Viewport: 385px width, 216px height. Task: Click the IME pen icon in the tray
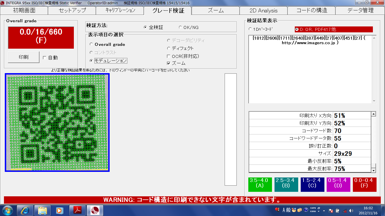[277, 210]
